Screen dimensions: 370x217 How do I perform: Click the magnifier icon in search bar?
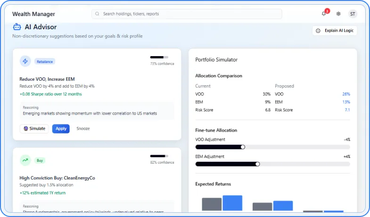tap(98, 14)
